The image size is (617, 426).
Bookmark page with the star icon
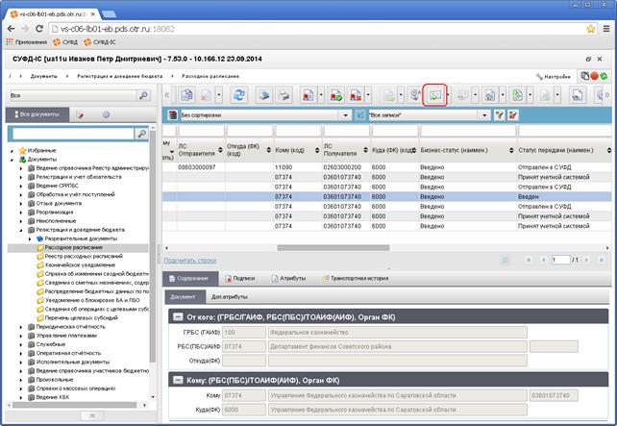pos(590,29)
